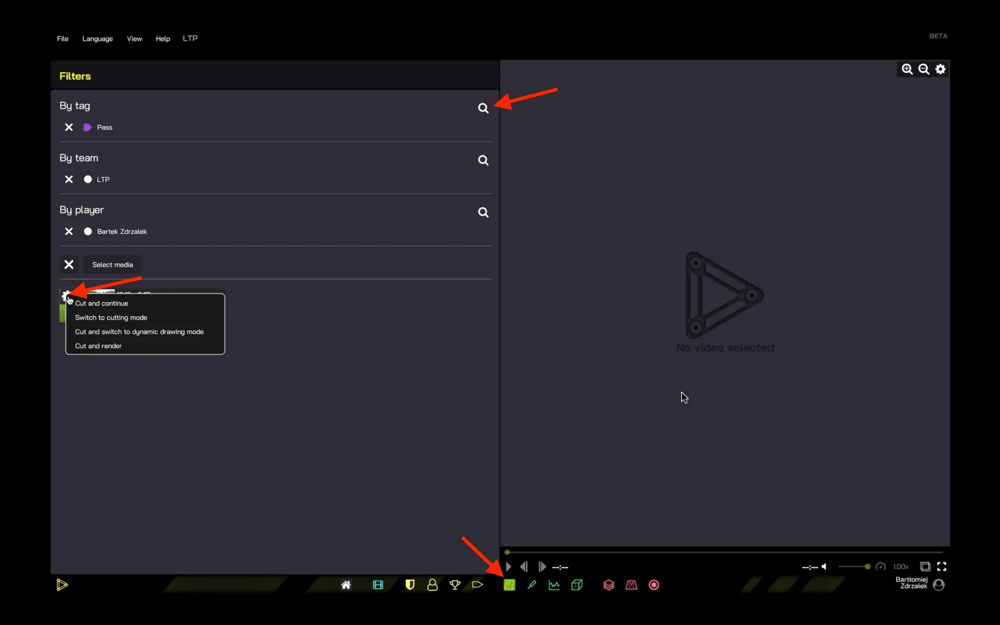This screenshot has height=625, width=1000.
Task: Click the By player search icon
Action: coord(483,212)
